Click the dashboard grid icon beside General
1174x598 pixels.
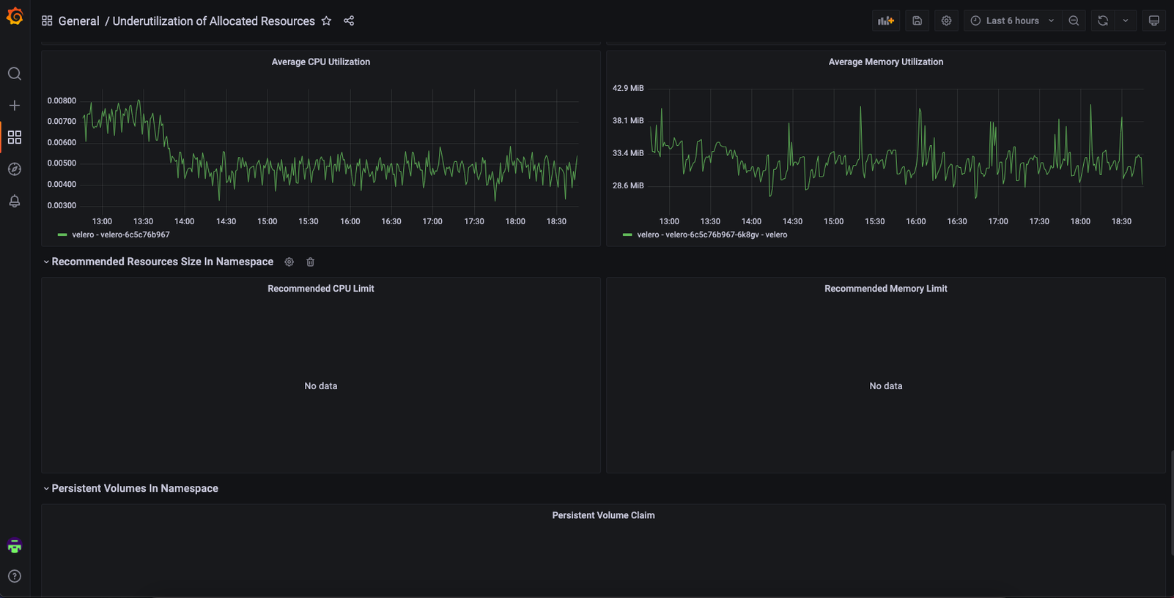pos(47,21)
